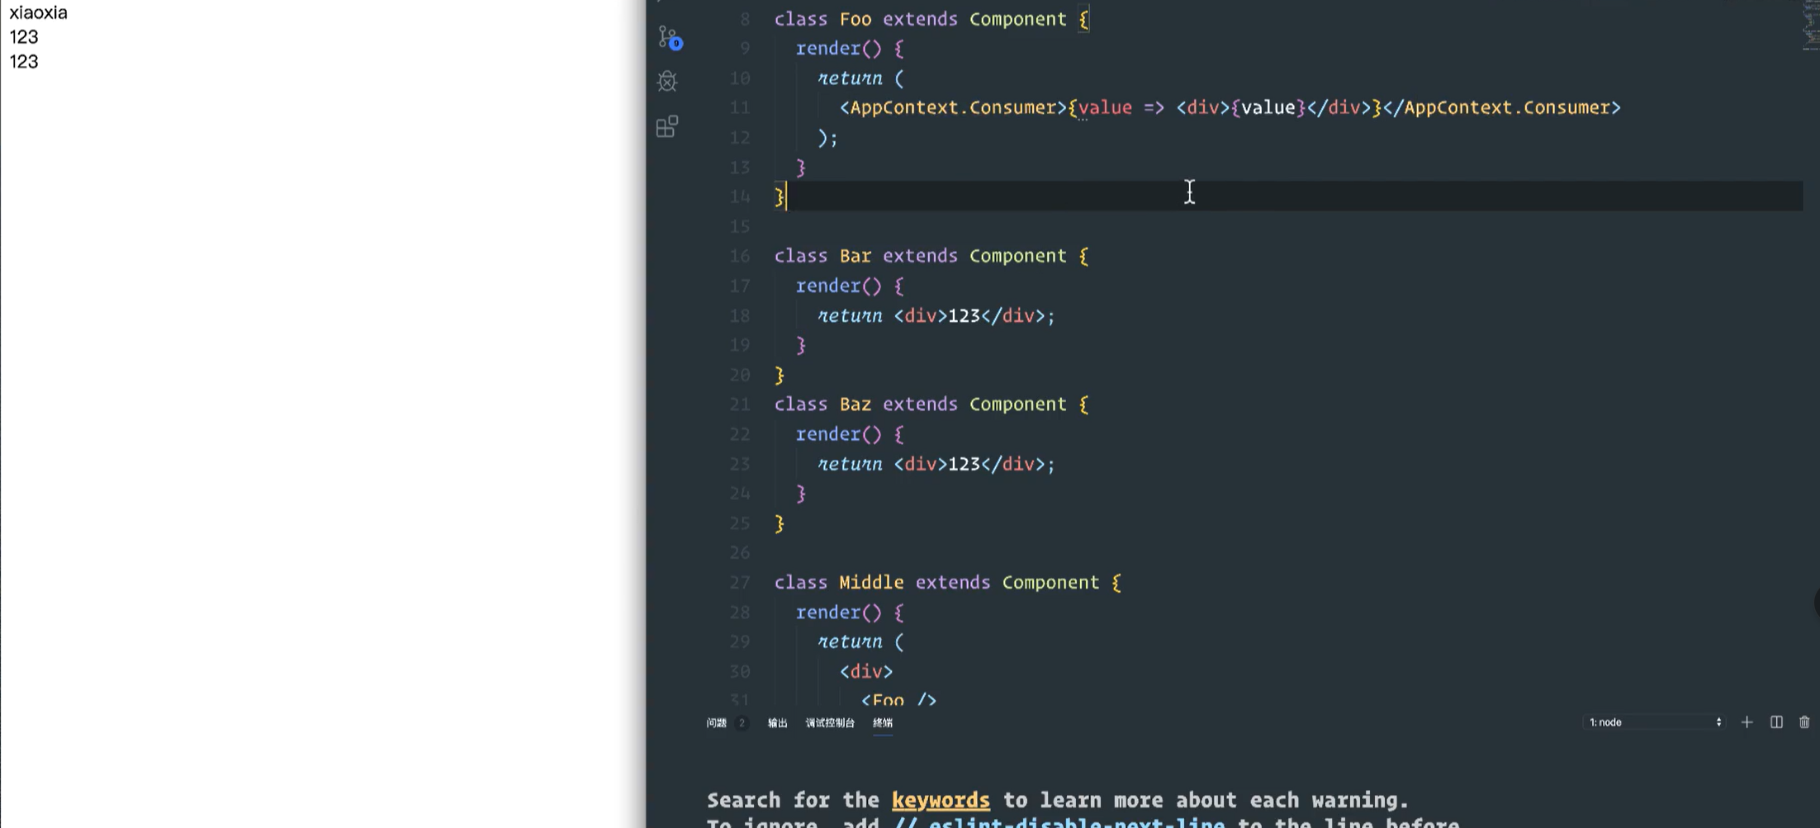Open the Extensions view icon

tap(667, 126)
